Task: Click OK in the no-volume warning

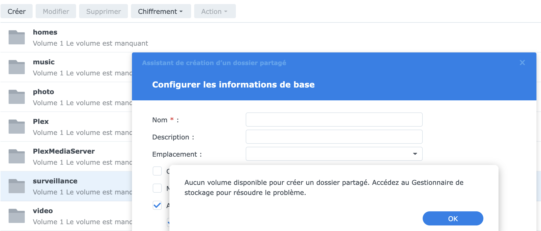Action: coord(453,218)
